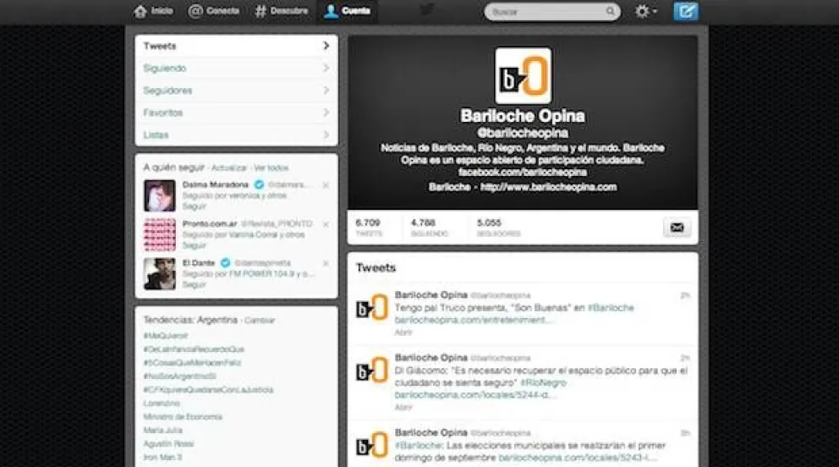Follow Pronto.com.ar via Seguir
The image size is (839, 467).
click(195, 245)
